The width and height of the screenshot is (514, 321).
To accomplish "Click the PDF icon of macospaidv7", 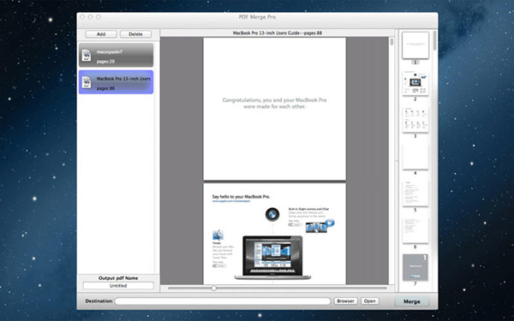I will 87,56.
